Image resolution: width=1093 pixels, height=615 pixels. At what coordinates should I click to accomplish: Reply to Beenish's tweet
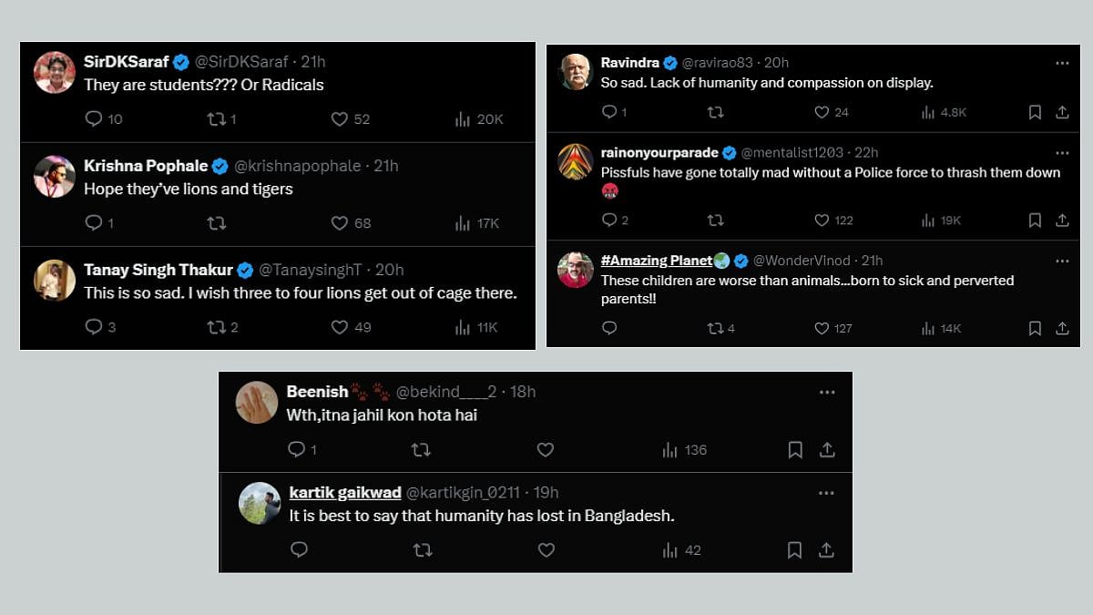296,449
